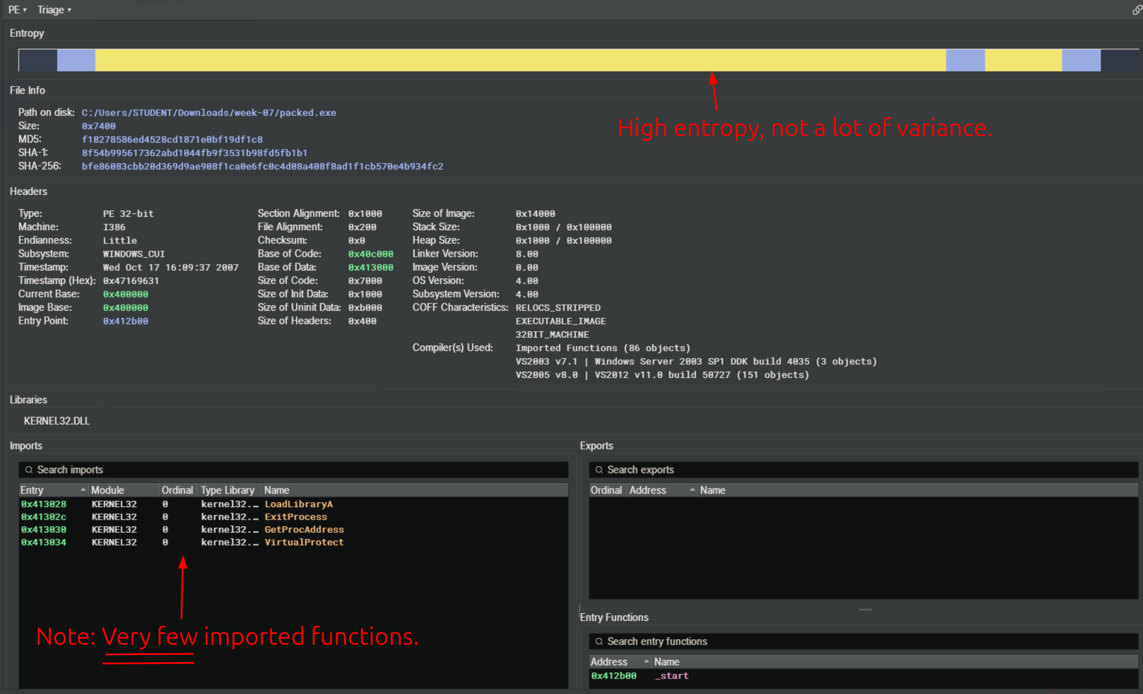Click the Entry Point address 0x412b00
This screenshot has height=694, width=1143.
tap(125, 321)
